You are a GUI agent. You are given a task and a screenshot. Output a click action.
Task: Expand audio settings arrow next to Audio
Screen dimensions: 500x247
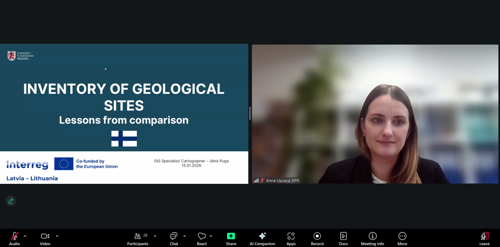[25, 236]
